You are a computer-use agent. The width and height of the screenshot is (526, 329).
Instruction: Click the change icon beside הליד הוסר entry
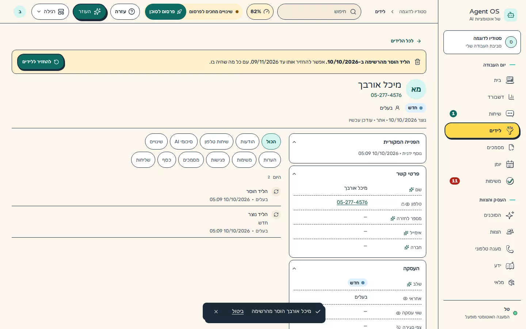coord(276,192)
